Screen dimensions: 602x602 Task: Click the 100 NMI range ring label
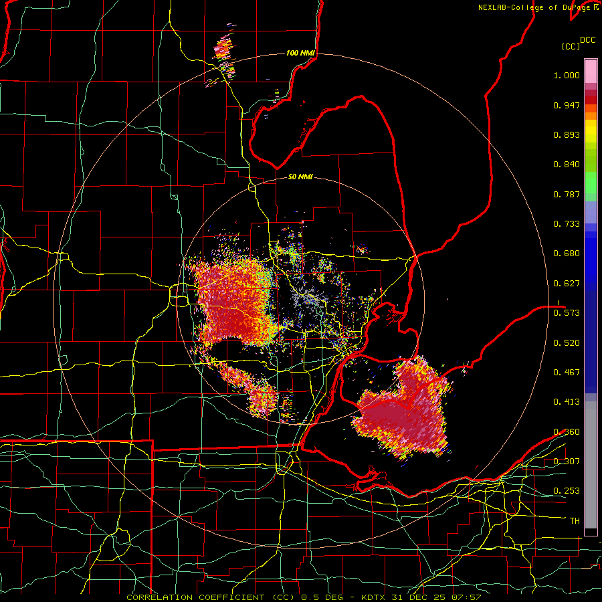(x=300, y=53)
